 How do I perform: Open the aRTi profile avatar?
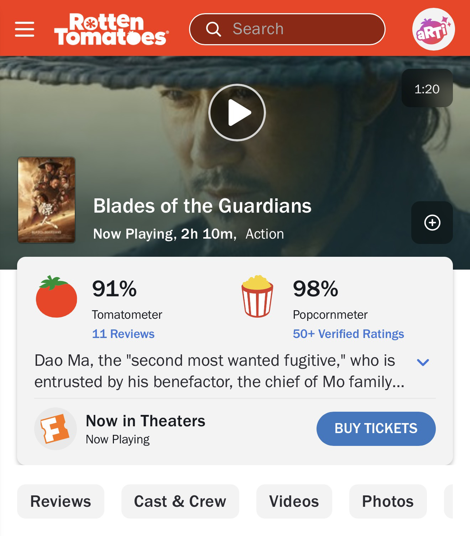click(433, 29)
